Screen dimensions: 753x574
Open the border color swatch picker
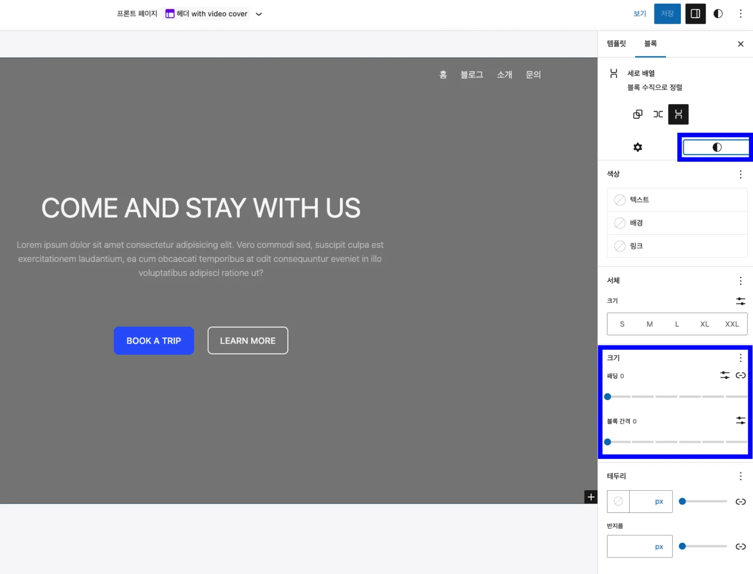click(x=619, y=501)
